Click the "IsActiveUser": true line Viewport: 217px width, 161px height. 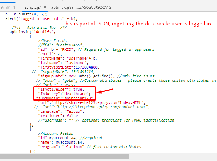pyautogui.click(x=61, y=89)
